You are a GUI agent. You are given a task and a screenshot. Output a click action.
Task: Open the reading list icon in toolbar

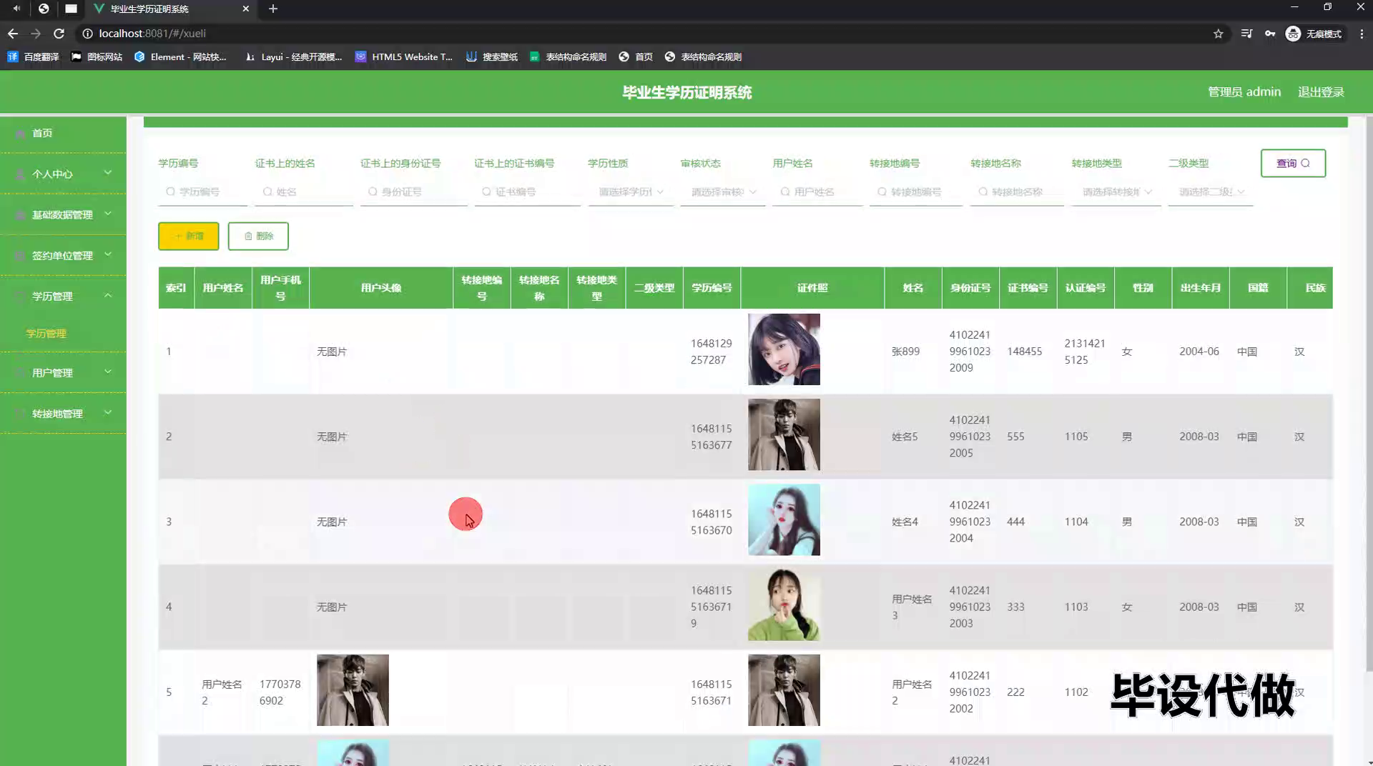1246,34
